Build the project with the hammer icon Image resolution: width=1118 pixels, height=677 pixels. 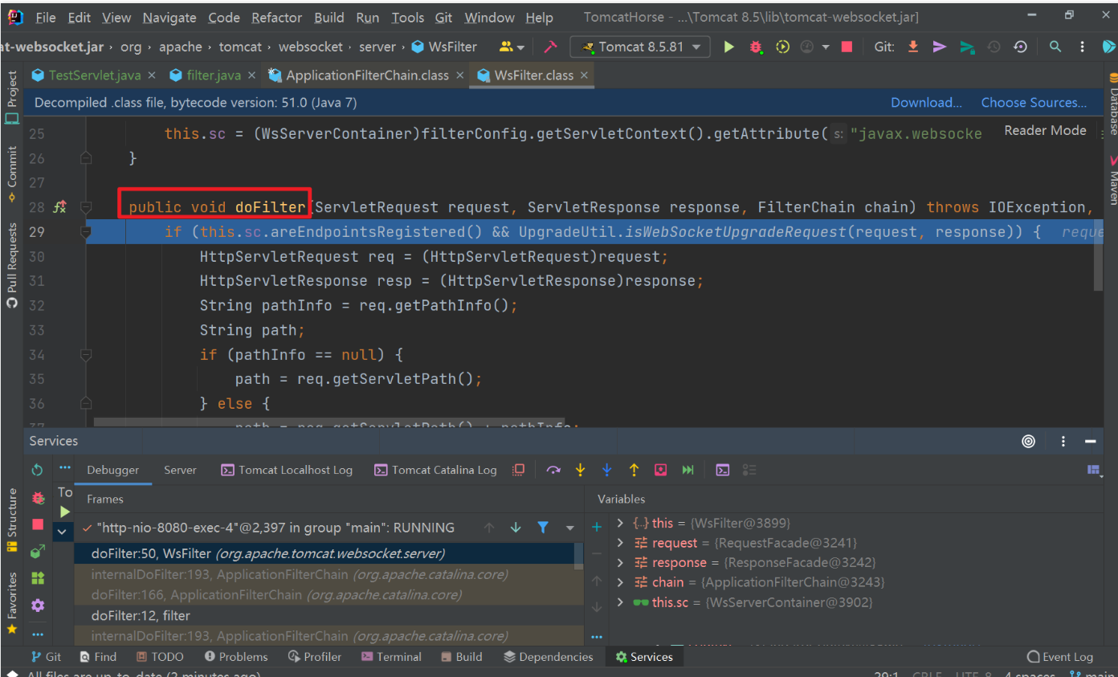click(550, 47)
